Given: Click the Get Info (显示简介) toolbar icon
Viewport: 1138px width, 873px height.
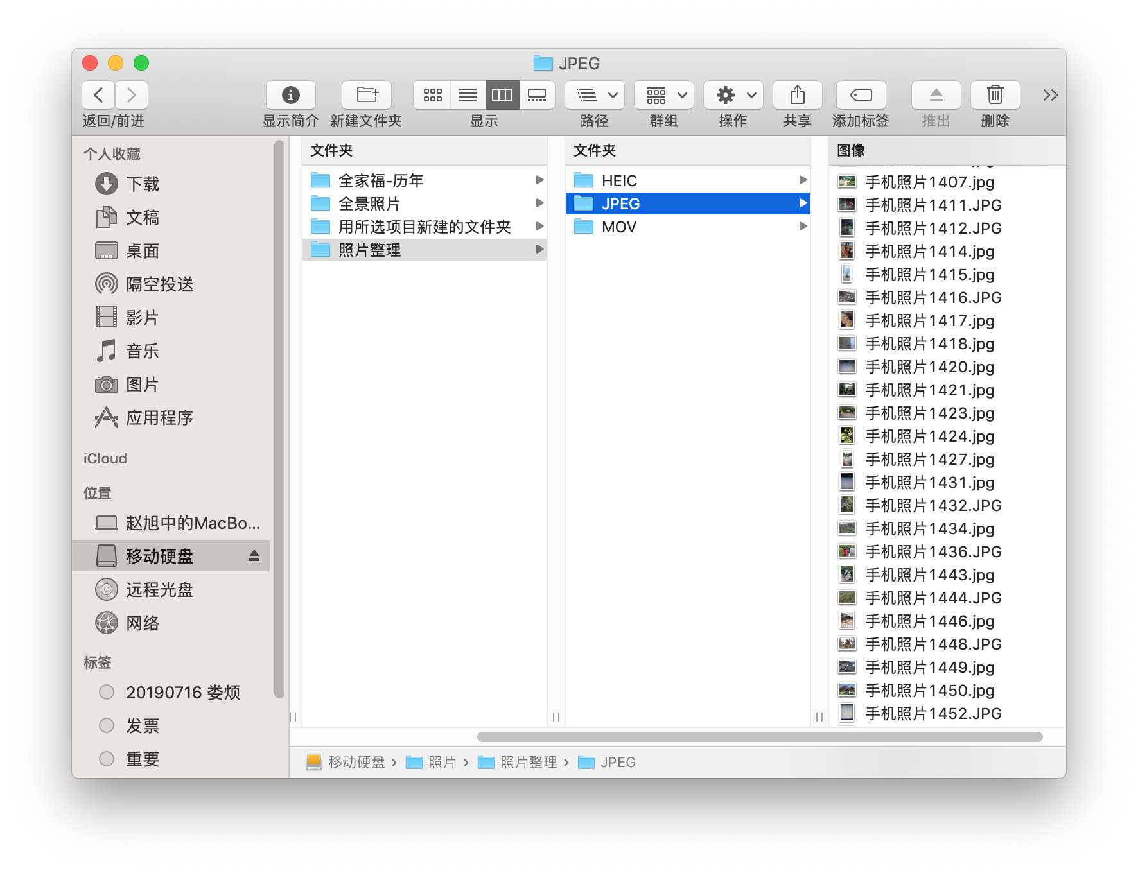Looking at the screenshot, I should [290, 95].
